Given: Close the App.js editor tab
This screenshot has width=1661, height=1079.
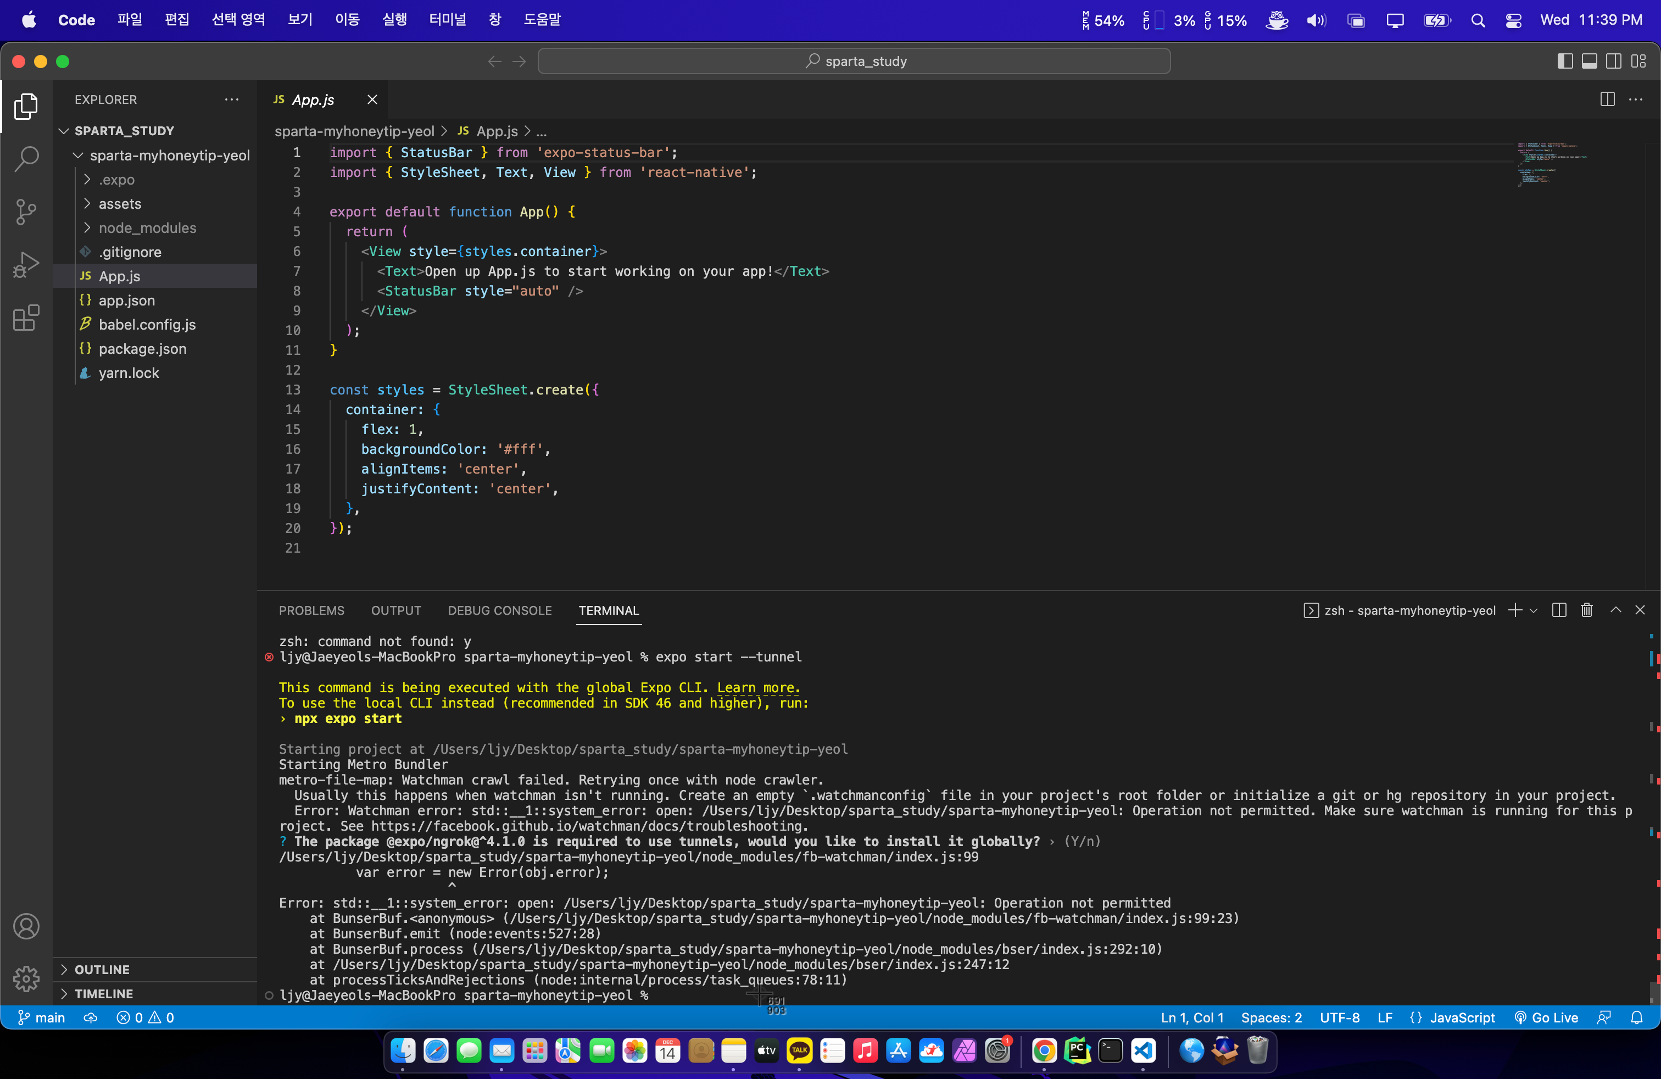Looking at the screenshot, I should point(372,100).
